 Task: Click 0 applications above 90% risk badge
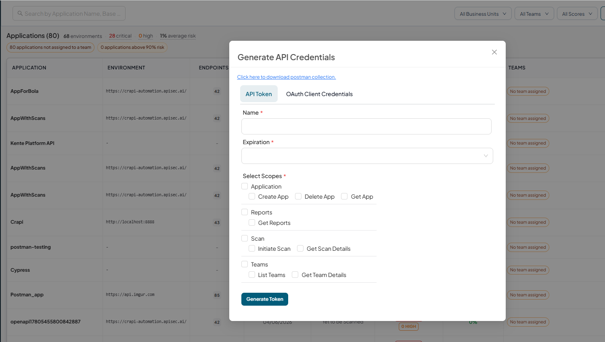click(x=132, y=47)
